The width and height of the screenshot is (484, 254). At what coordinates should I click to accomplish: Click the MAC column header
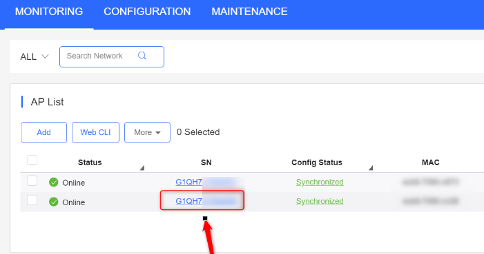pyautogui.click(x=431, y=162)
